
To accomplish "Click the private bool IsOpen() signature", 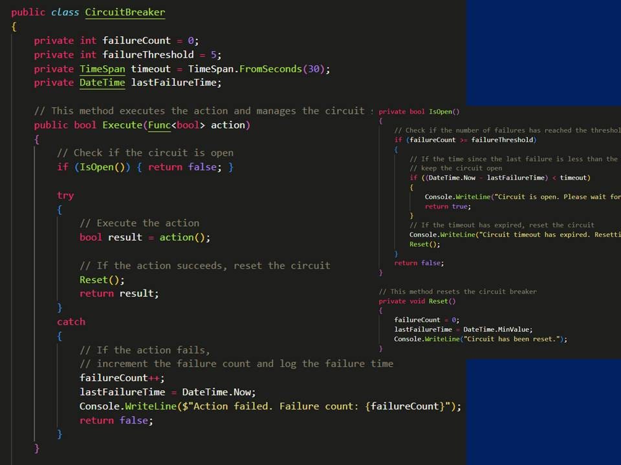I will tap(419, 112).
